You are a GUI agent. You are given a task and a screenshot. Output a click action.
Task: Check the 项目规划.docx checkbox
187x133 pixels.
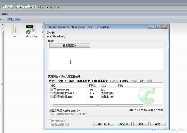(x=51, y=97)
